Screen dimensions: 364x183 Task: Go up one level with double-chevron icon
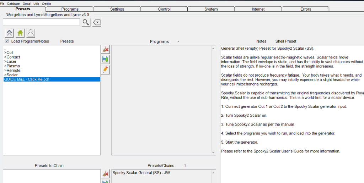coord(10,33)
